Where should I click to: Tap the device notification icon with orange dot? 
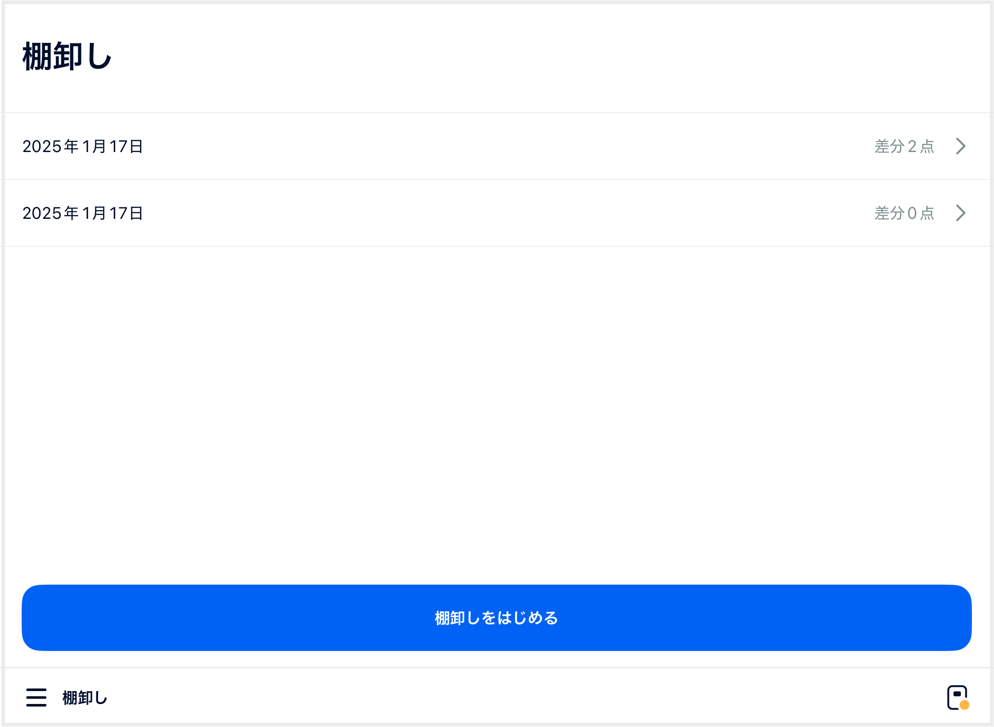(x=958, y=698)
